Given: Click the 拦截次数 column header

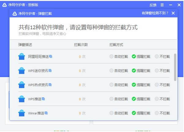Looking at the screenshot, I should pos(81,45).
